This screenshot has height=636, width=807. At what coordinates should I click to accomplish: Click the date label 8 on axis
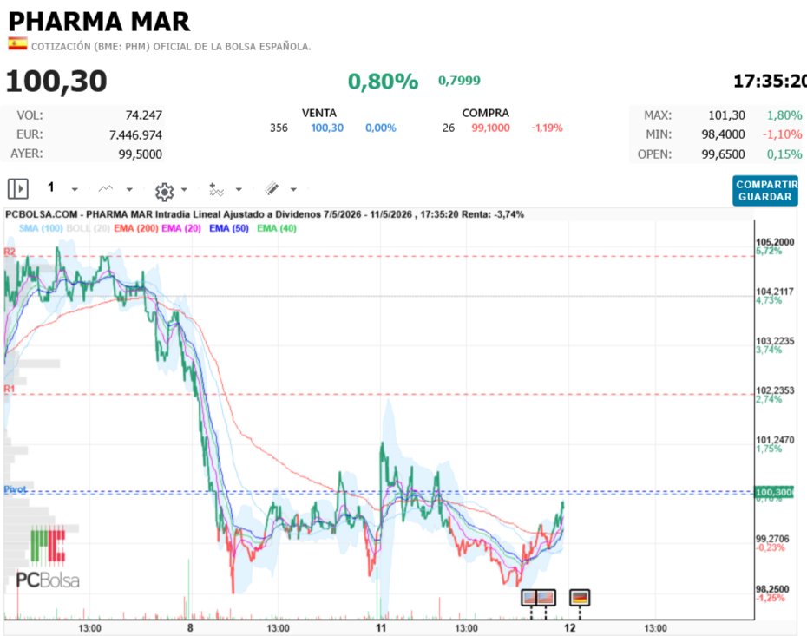coord(190,628)
